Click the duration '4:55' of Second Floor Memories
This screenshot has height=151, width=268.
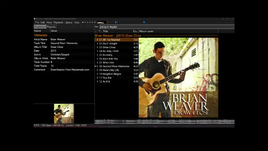pos(136,66)
